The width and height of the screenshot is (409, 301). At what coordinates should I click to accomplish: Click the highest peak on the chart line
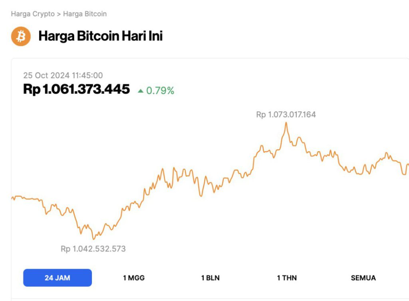pos(286,123)
